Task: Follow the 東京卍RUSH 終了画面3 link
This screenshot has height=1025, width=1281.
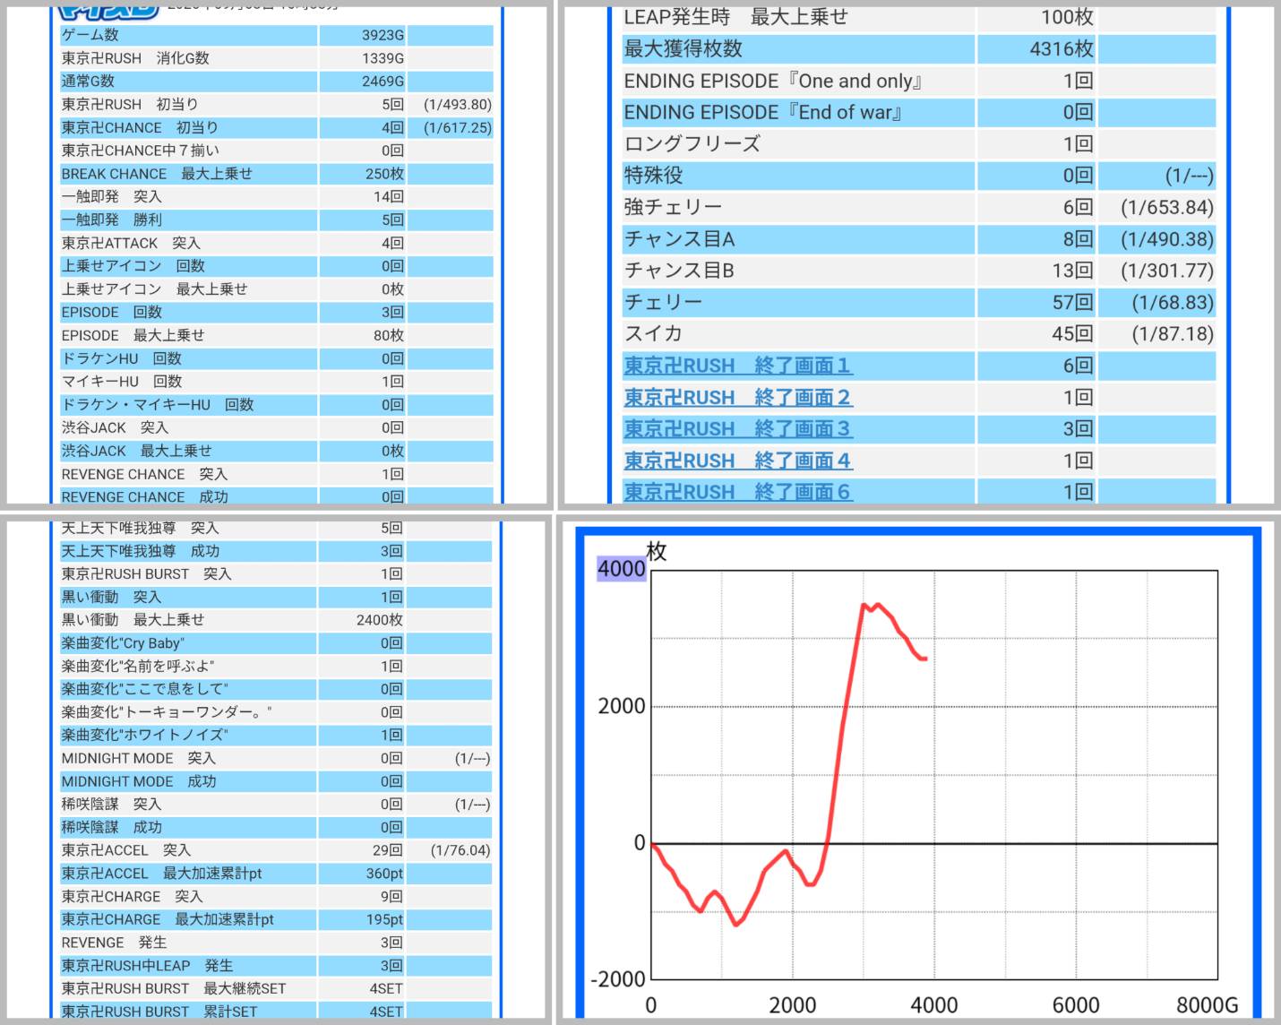Action: pyautogui.click(x=737, y=428)
